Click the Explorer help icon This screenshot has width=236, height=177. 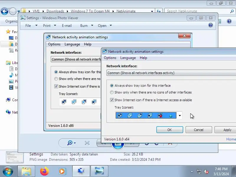click(x=229, y=21)
